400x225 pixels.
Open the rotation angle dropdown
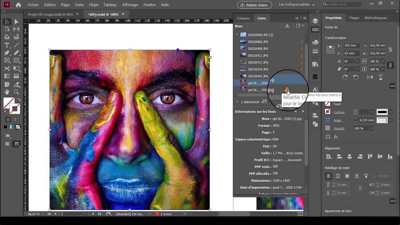click(357, 61)
